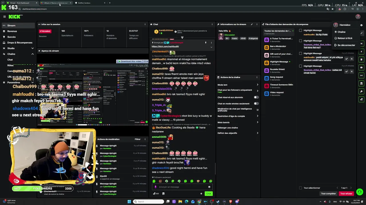Open the emoji picker in chat input
366x205 pixels.
coord(209,187)
